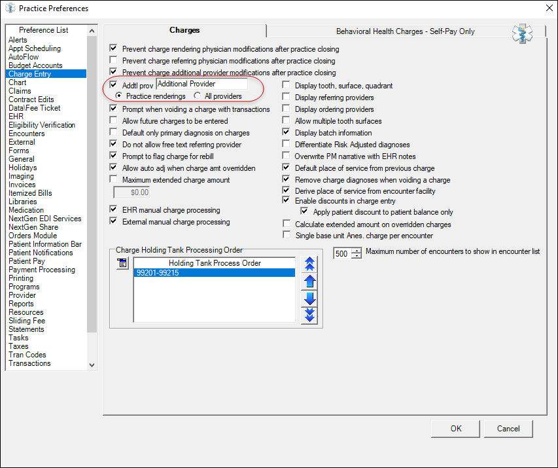Enable Allow future charges to be entered
Screen dimensions: 558x468
pos(114,120)
